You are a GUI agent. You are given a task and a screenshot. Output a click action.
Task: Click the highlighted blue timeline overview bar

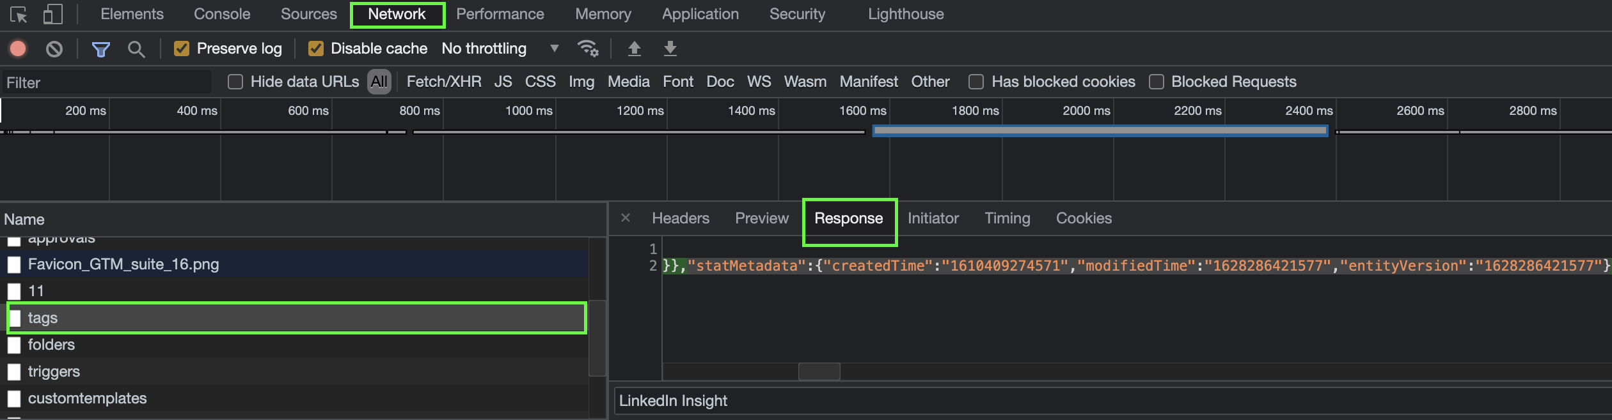coord(1100,131)
